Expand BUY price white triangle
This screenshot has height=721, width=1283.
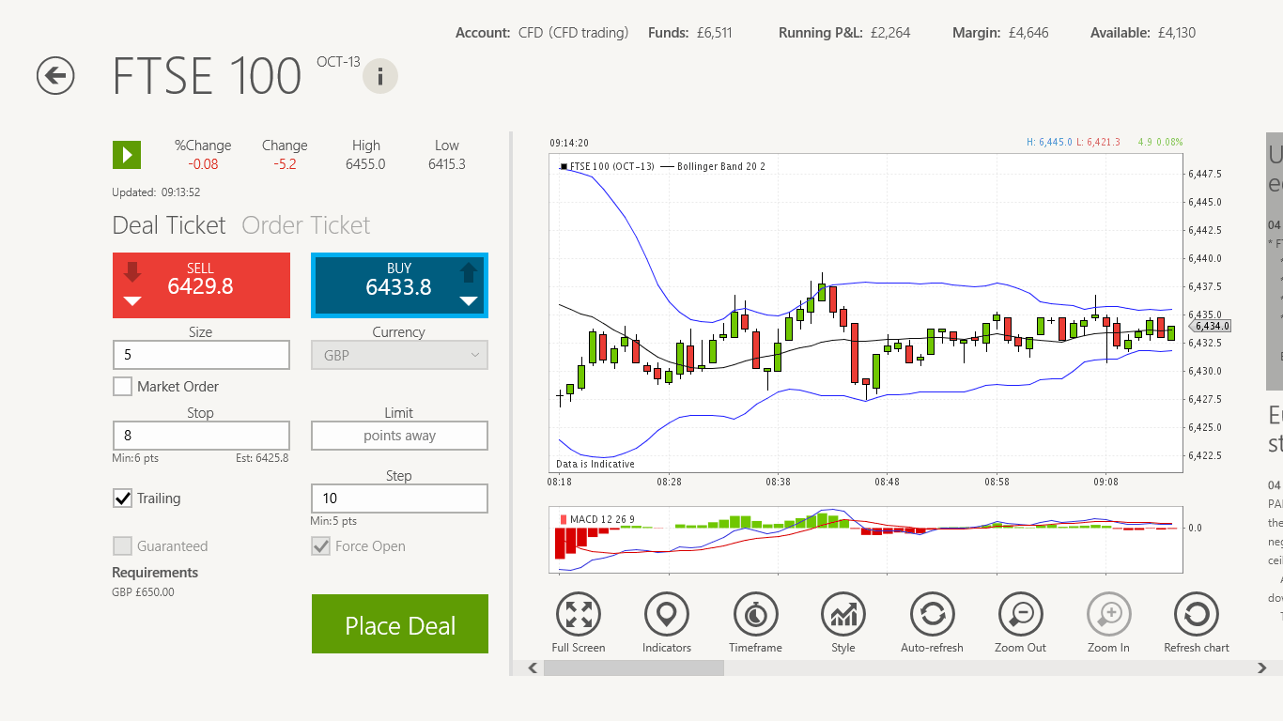pyautogui.click(x=469, y=301)
